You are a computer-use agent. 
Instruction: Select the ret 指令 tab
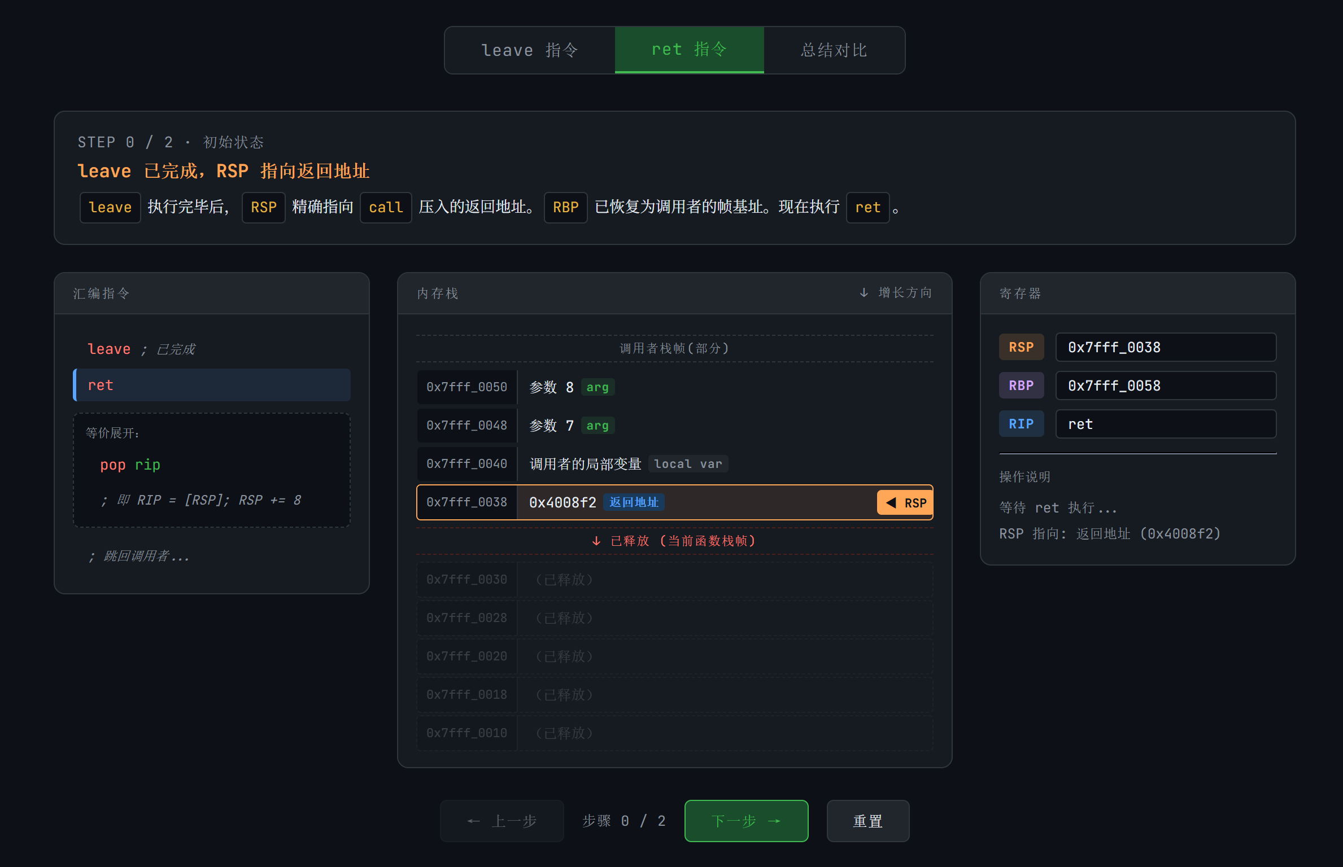689,50
